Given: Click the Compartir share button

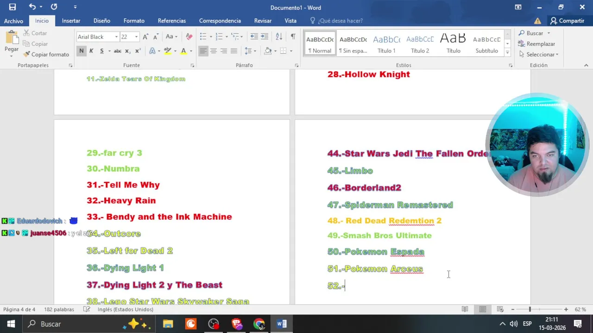Looking at the screenshot, I should 567,21.
